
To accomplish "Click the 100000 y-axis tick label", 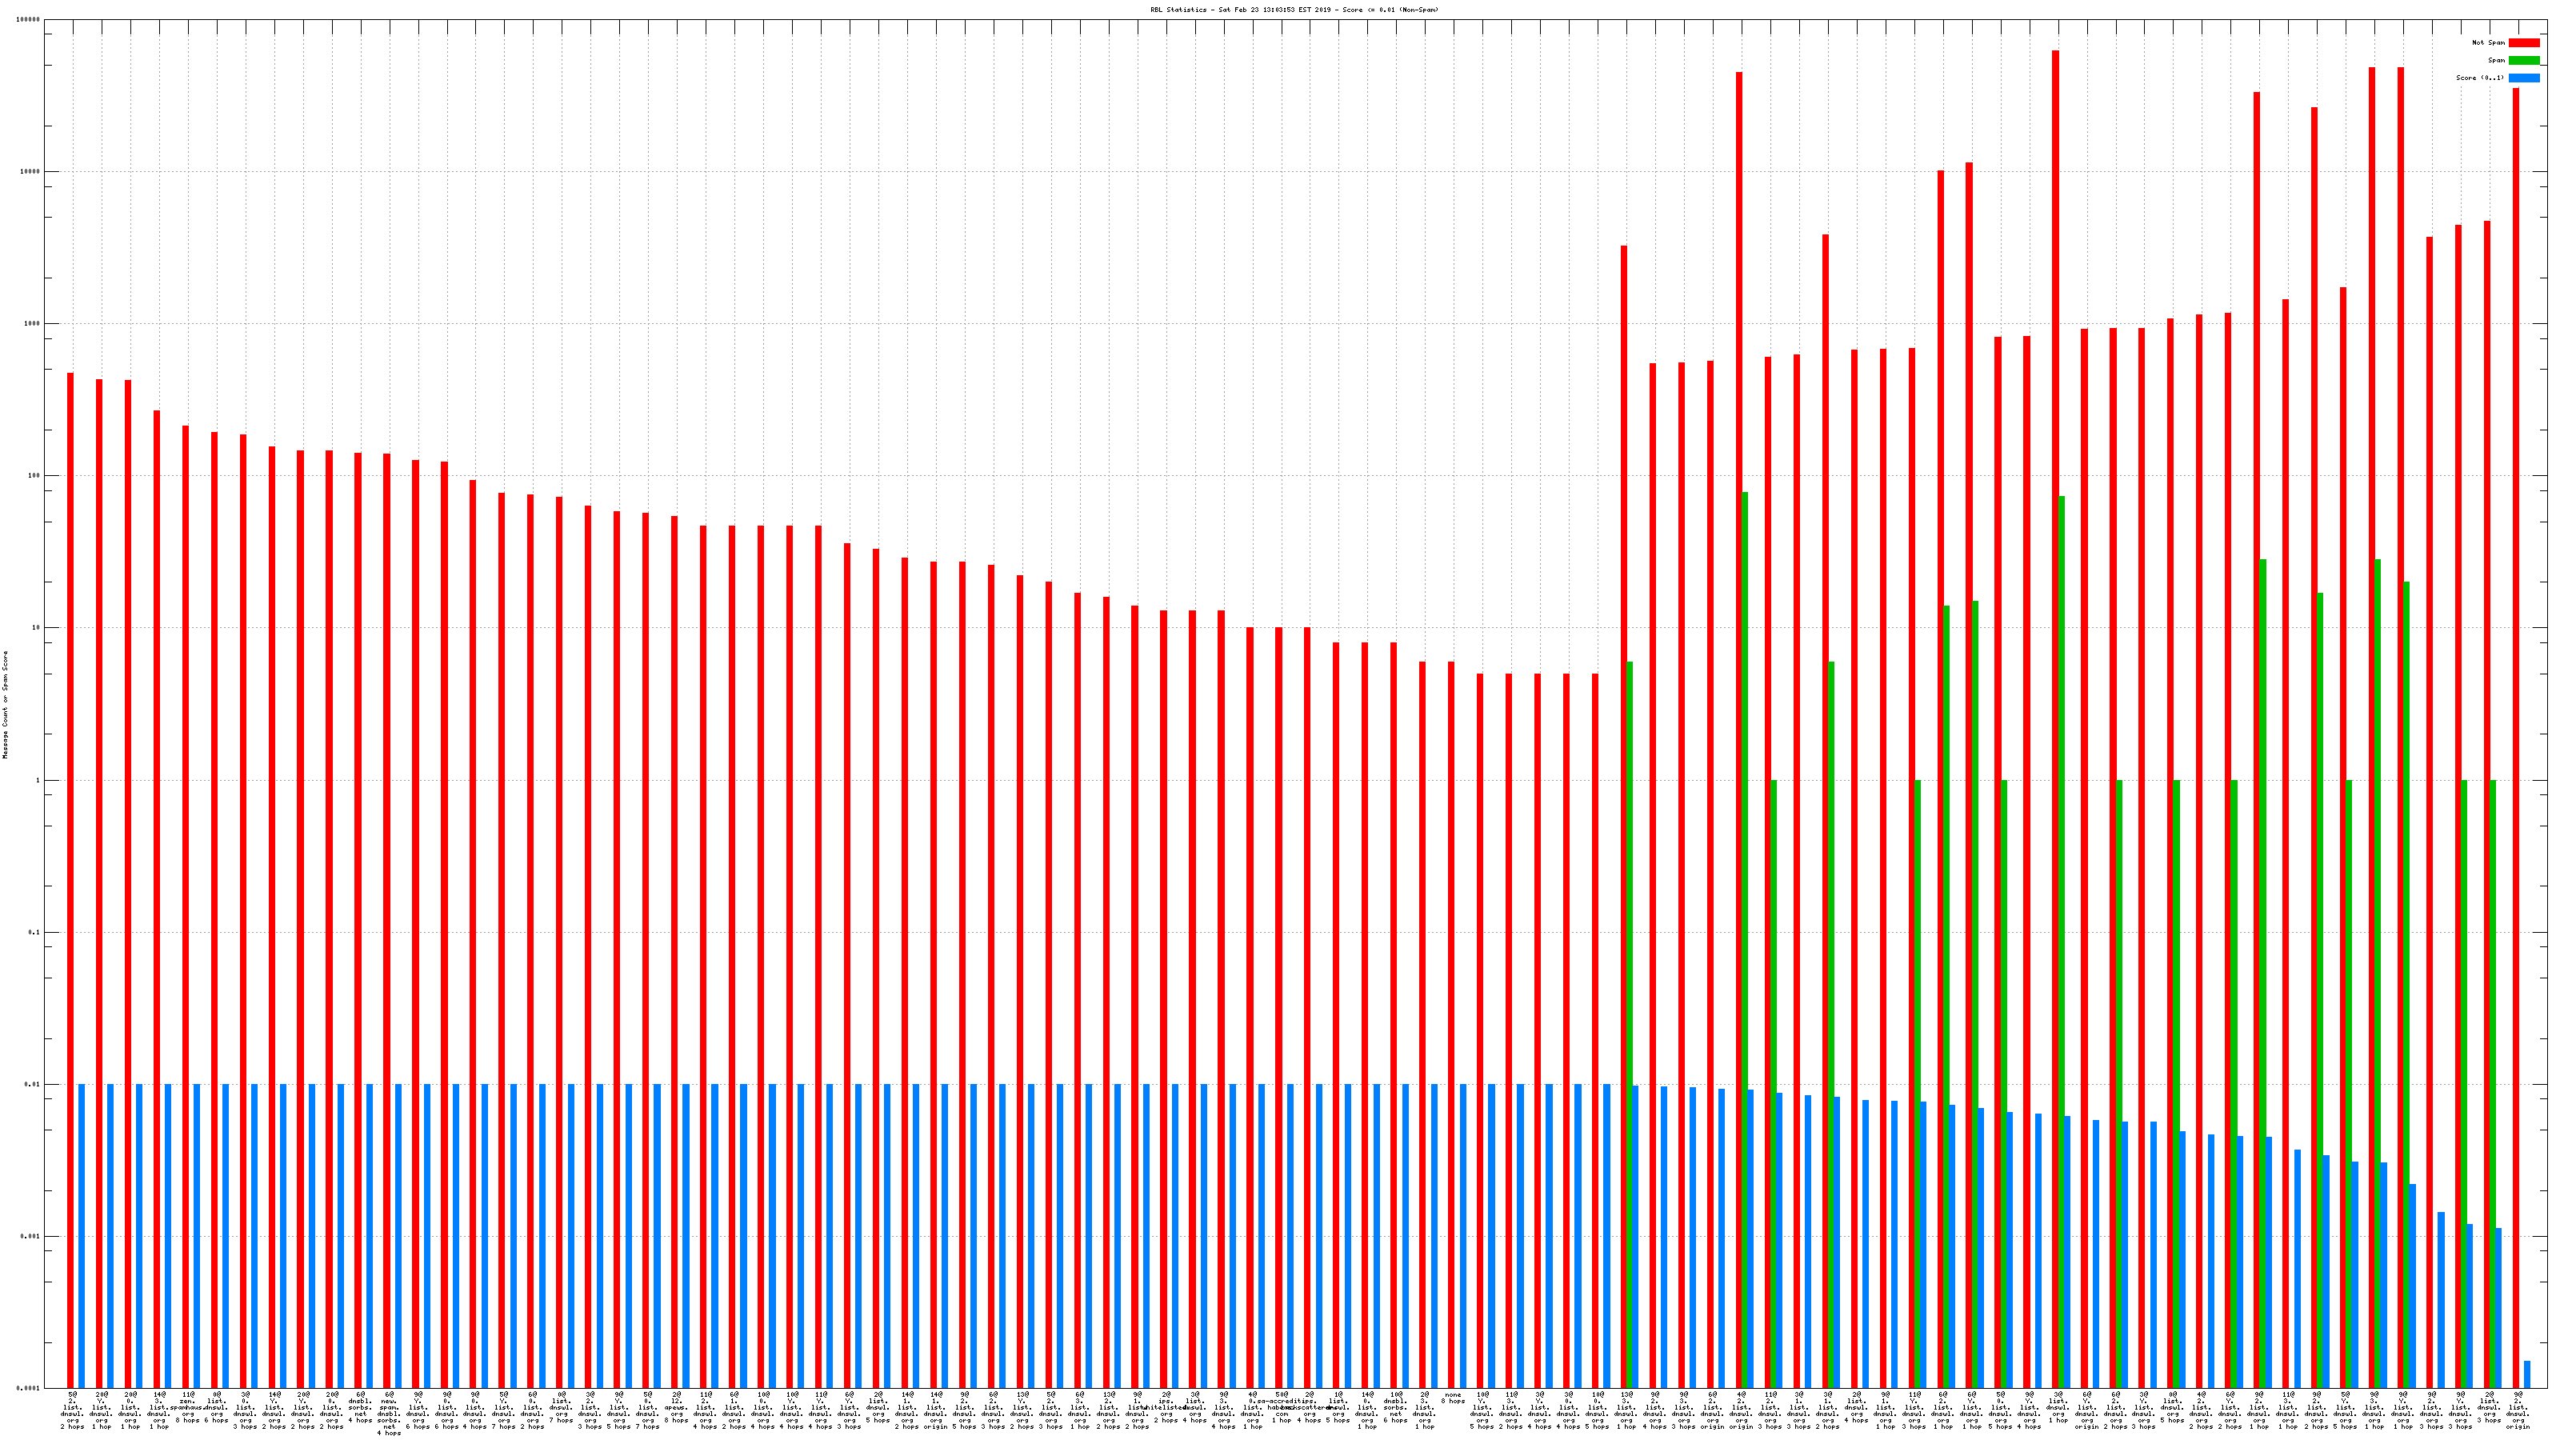I will [x=29, y=20].
